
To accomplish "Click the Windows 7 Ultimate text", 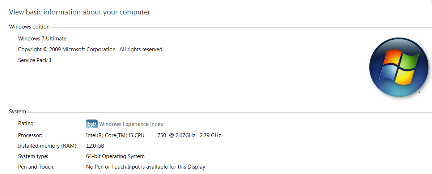I will 42,39.
